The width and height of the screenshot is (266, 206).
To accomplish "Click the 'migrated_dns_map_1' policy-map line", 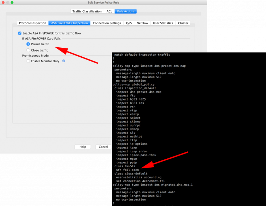I will coord(153,185).
